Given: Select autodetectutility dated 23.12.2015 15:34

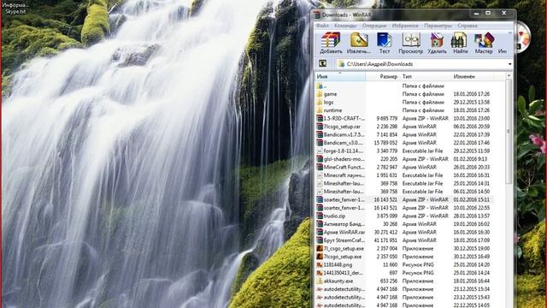Looking at the screenshot, I should tap(404, 289).
